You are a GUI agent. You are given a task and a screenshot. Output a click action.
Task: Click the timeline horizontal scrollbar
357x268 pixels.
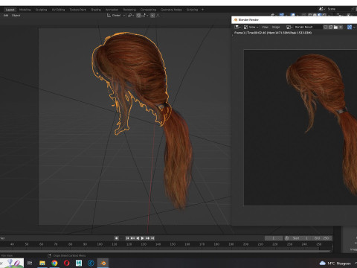[166, 251]
